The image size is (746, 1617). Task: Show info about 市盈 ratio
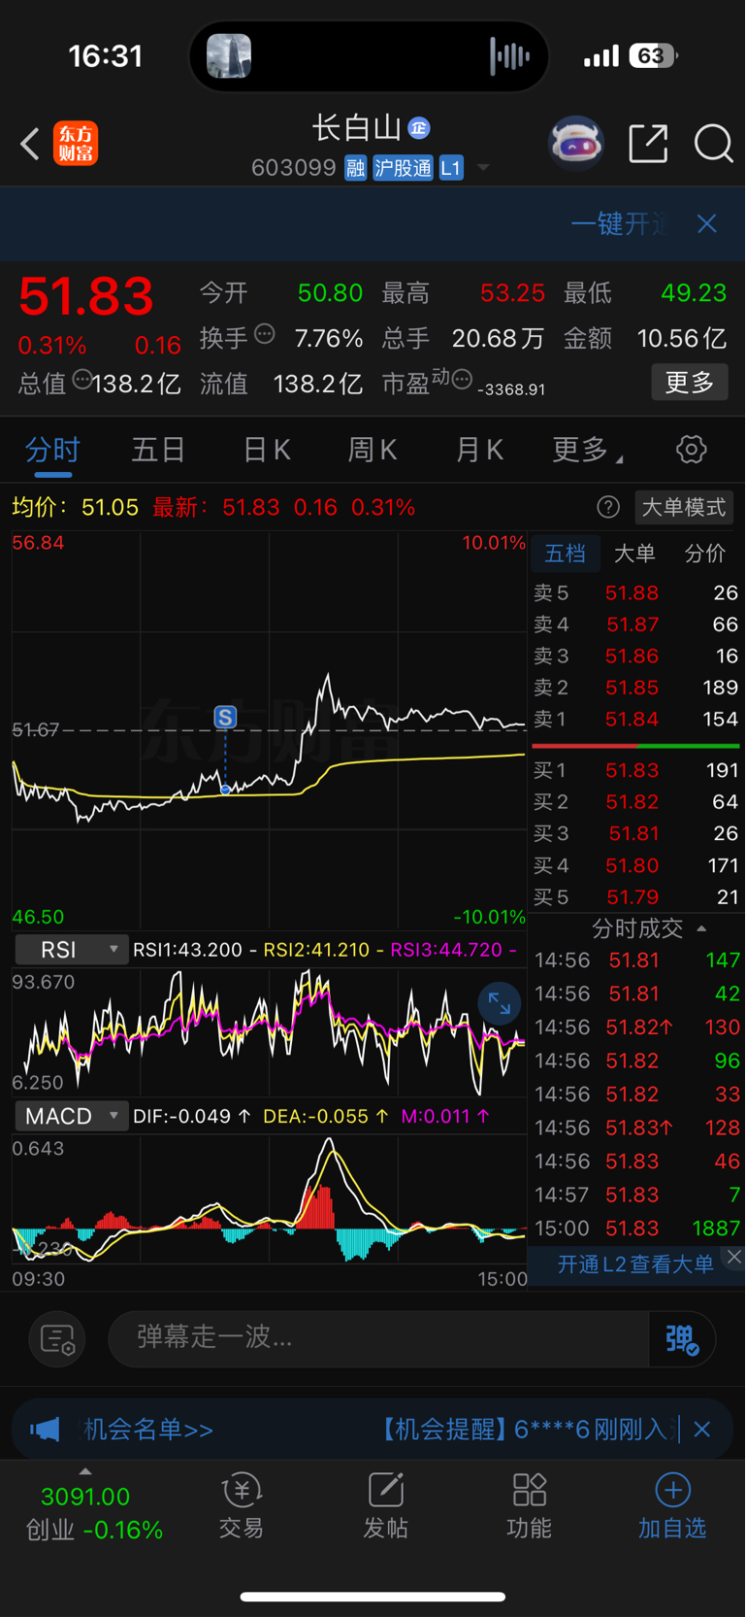coord(462,379)
